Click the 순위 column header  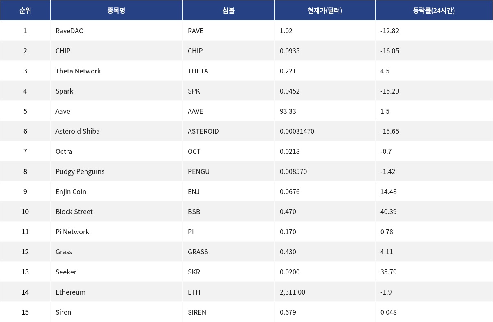(x=25, y=11)
